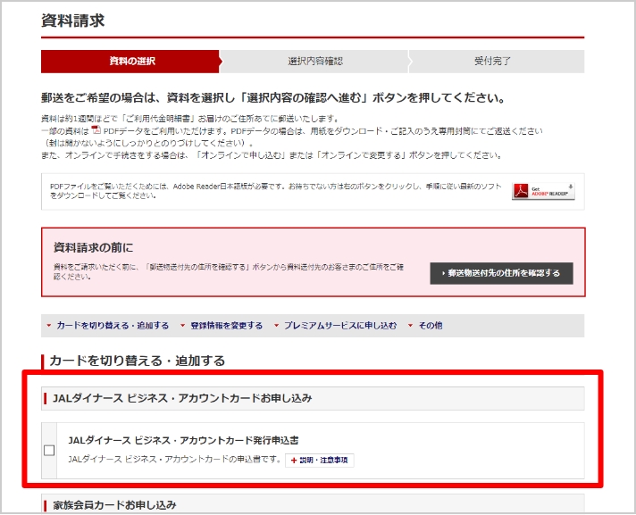The image size is (636, 515).
Task: Expand the 説明・注意事項 details
Action: [320, 461]
